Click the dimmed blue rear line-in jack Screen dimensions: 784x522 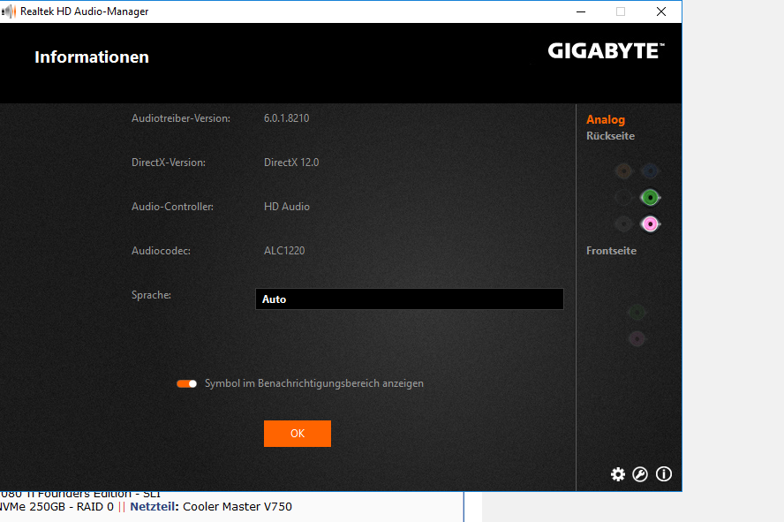[x=650, y=171]
